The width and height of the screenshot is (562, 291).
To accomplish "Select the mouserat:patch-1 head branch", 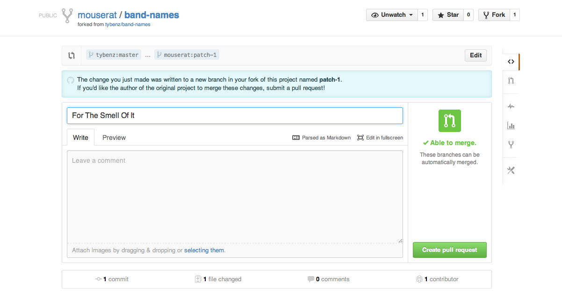I will point(187,55).
